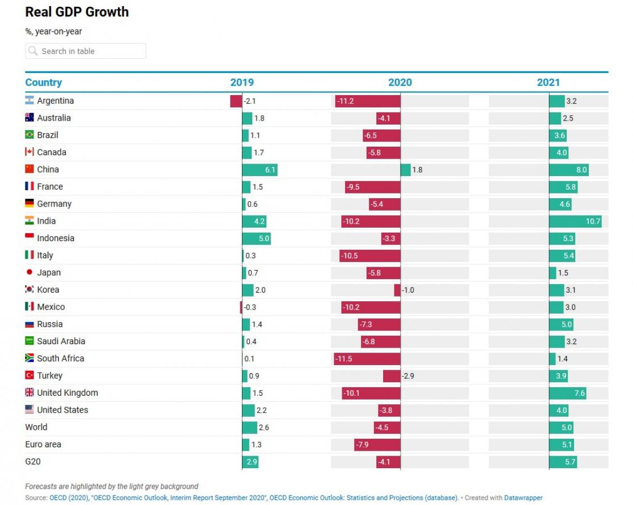
Task: Click the Canada flag icon
Action: [29, 152]
